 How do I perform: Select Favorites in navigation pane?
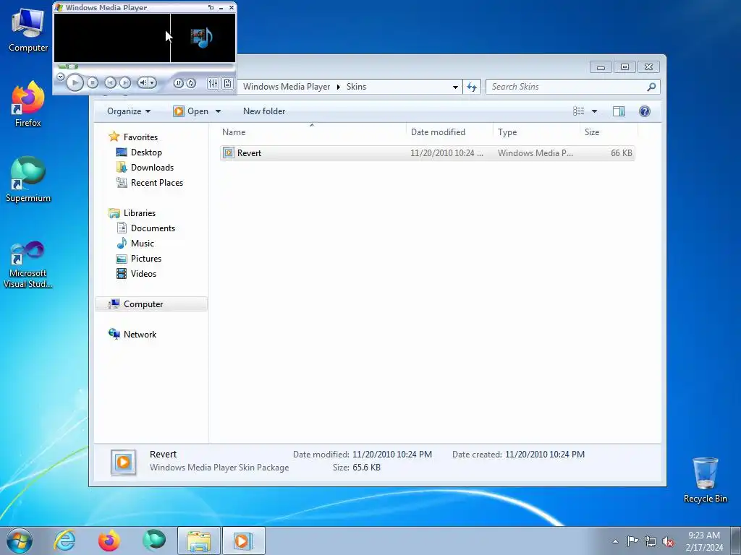tap(140, 137)
